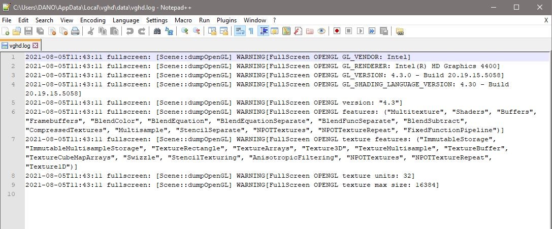Viewport: 552px width, 229px height.
Task: Click the Replace toolbar icon
Action: (169, 31)
